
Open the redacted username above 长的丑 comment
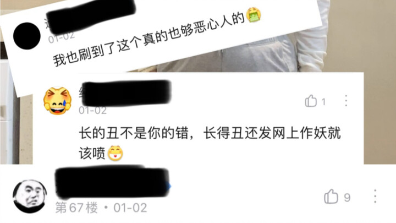[127, 93]
